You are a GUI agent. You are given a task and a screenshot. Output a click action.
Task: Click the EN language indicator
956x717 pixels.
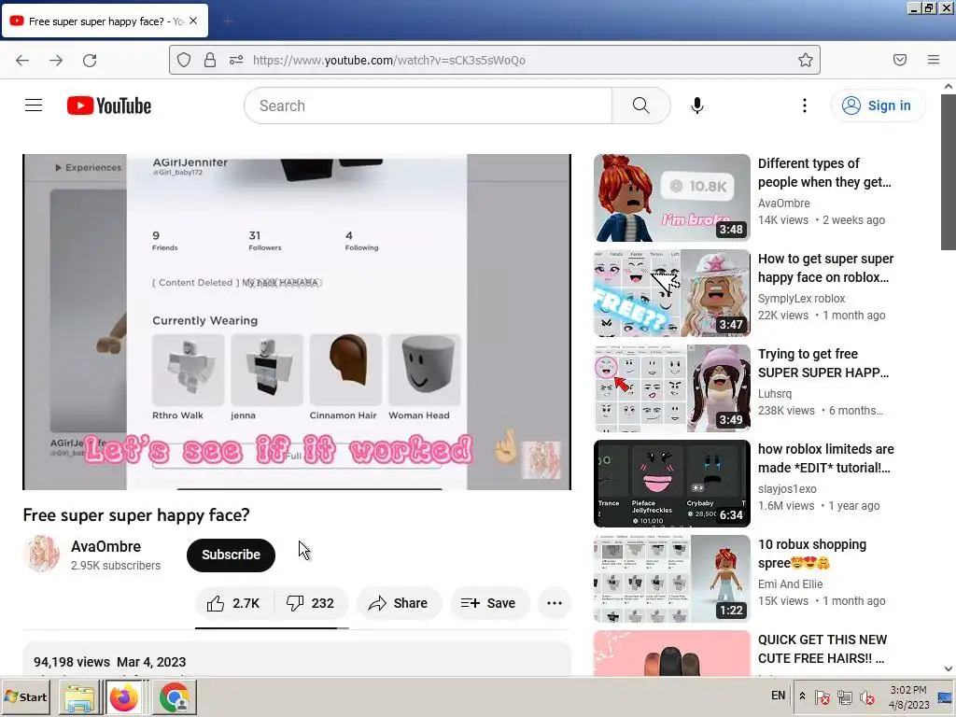point(778,696)
